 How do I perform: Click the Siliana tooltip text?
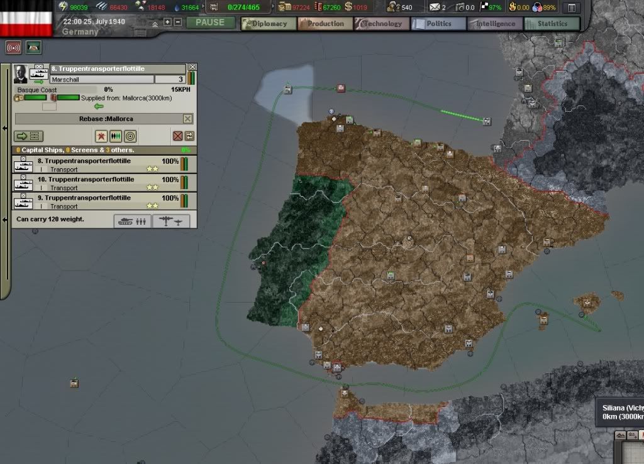[x=623, y=412]
